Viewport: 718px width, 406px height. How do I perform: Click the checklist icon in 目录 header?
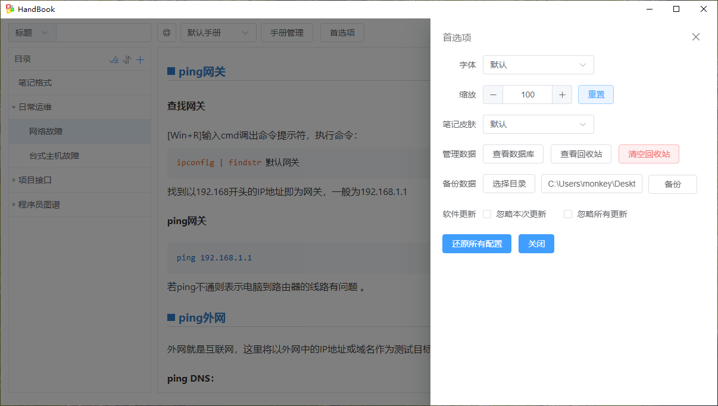pos(114,59)
